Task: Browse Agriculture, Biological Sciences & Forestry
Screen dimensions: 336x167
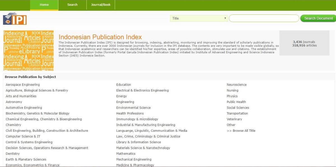Action: pyautogui.click(x=37, y=90)
